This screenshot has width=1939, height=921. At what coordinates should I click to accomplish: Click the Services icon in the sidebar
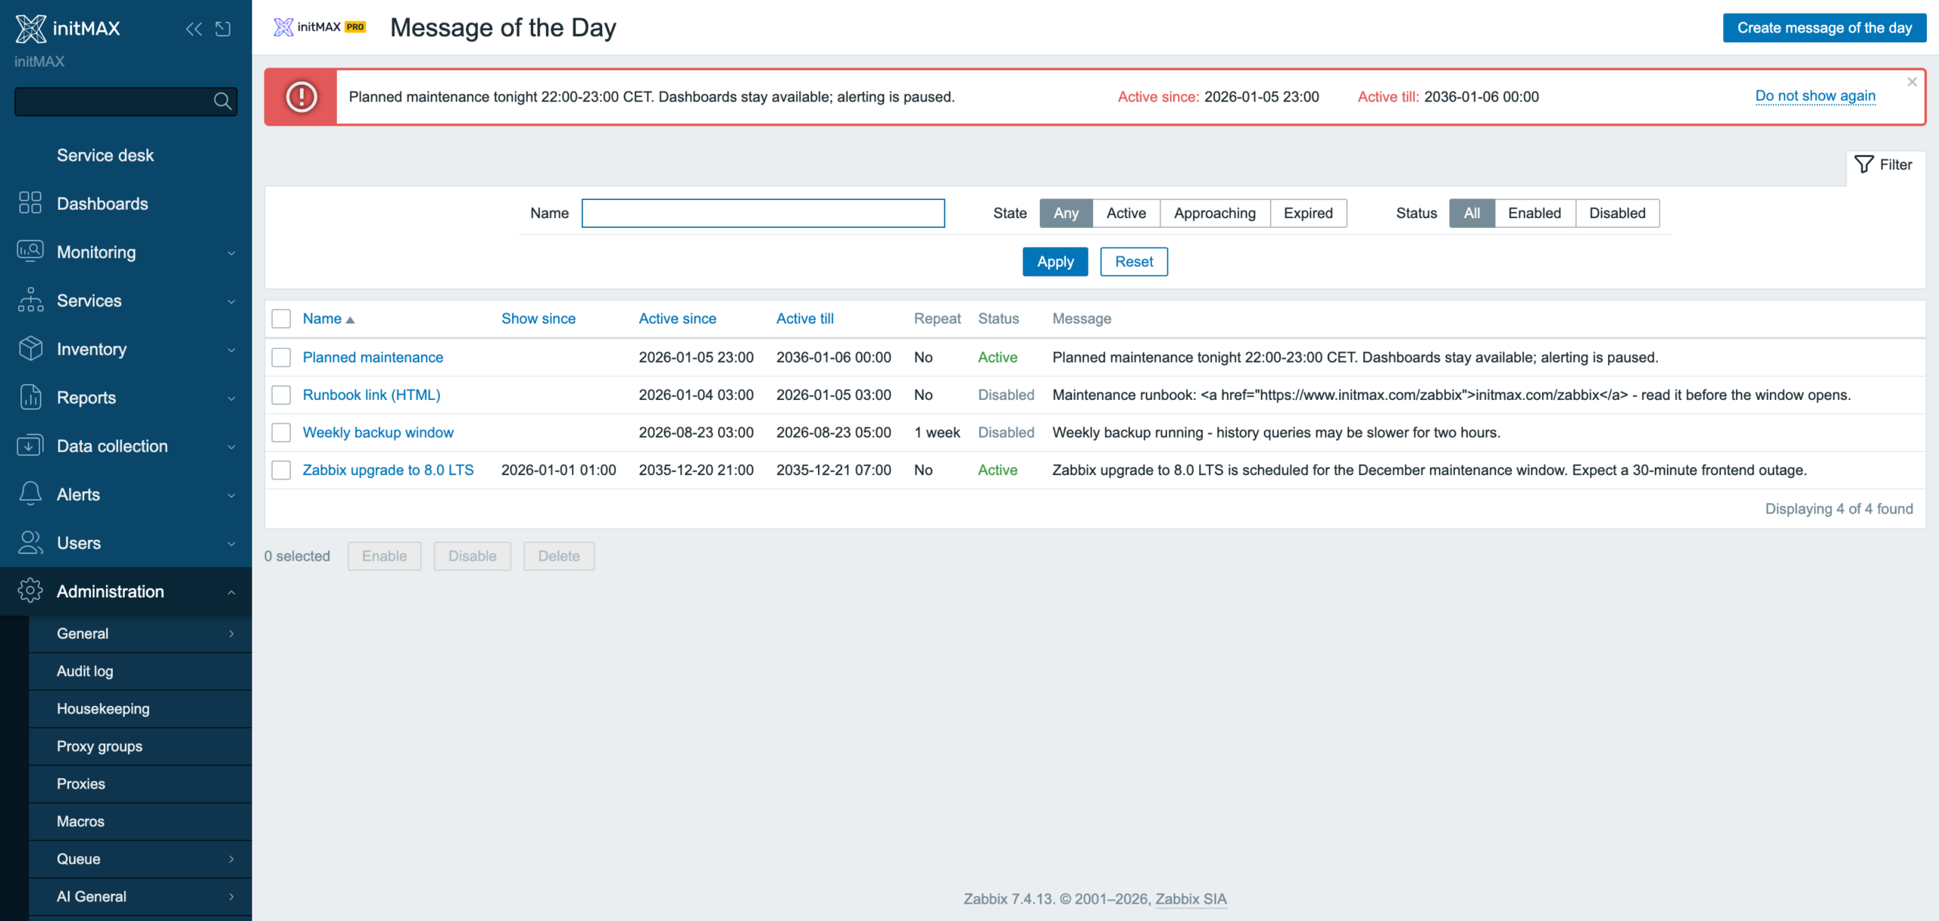[x=30, y=300]
